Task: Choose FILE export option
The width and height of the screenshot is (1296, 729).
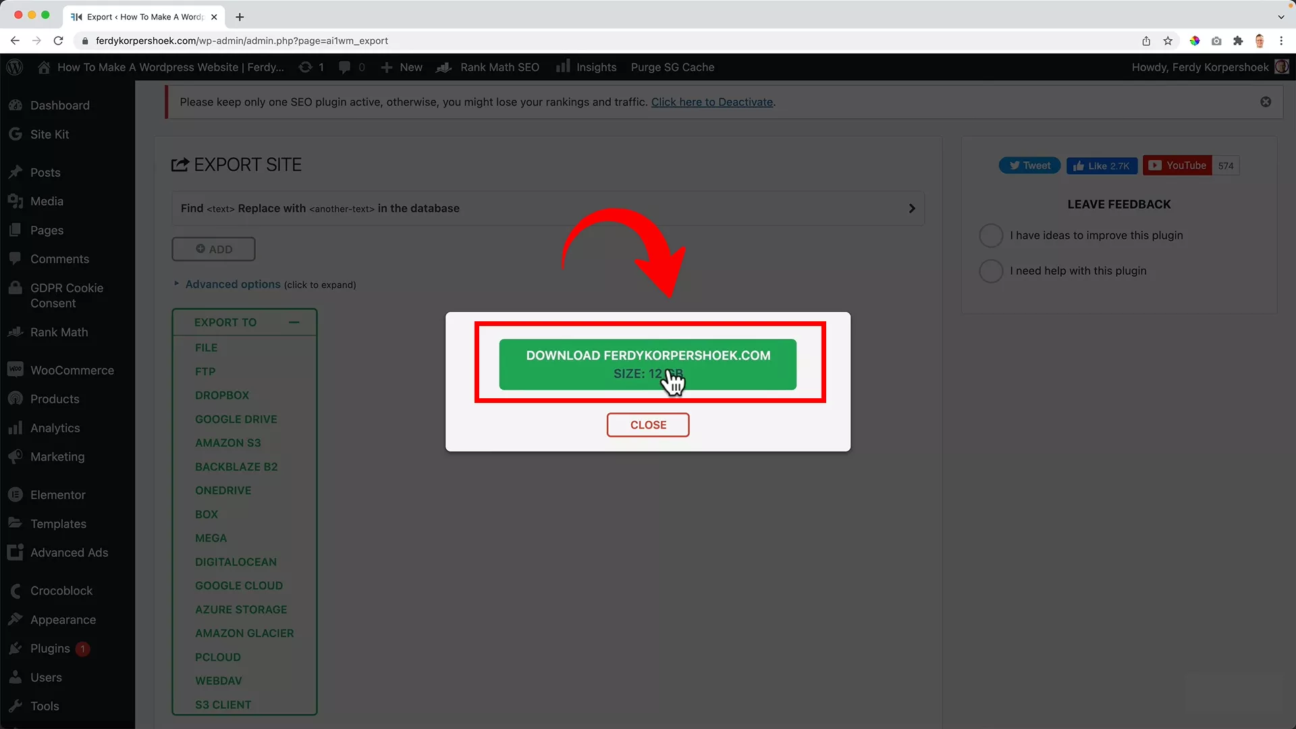Action: pyautogui.click(x=206, y=348)
